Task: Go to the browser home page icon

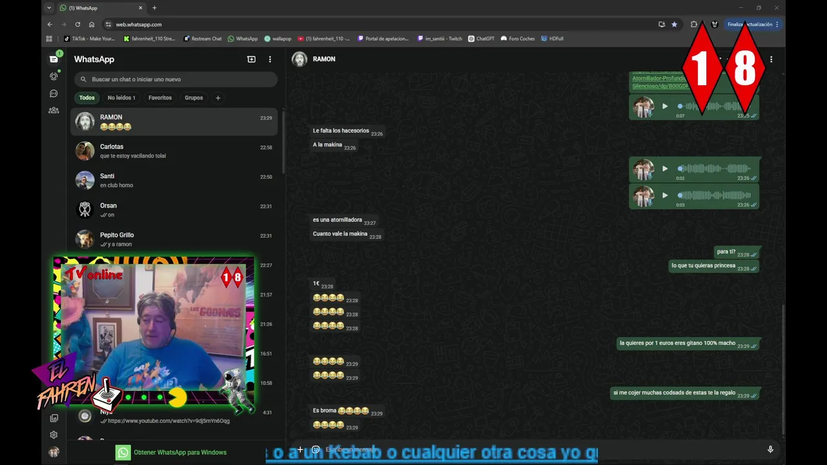Action: click(x=92, y=25)
